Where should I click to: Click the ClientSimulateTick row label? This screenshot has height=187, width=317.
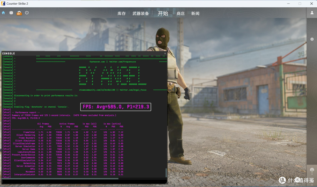click(24, 161)
